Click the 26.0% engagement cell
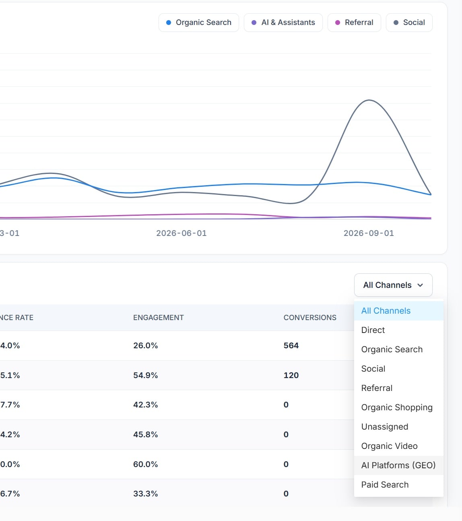Image resolution: width=462 pixels, height=521 pixels. [146, 345]
